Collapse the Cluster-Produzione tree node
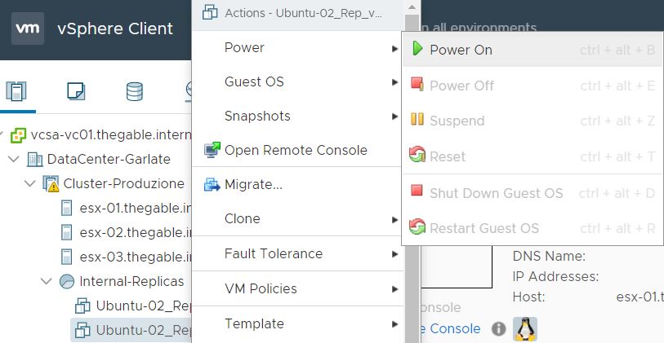Screen dimensions: 664x343 pyautogui.click(x=30, y=184)
